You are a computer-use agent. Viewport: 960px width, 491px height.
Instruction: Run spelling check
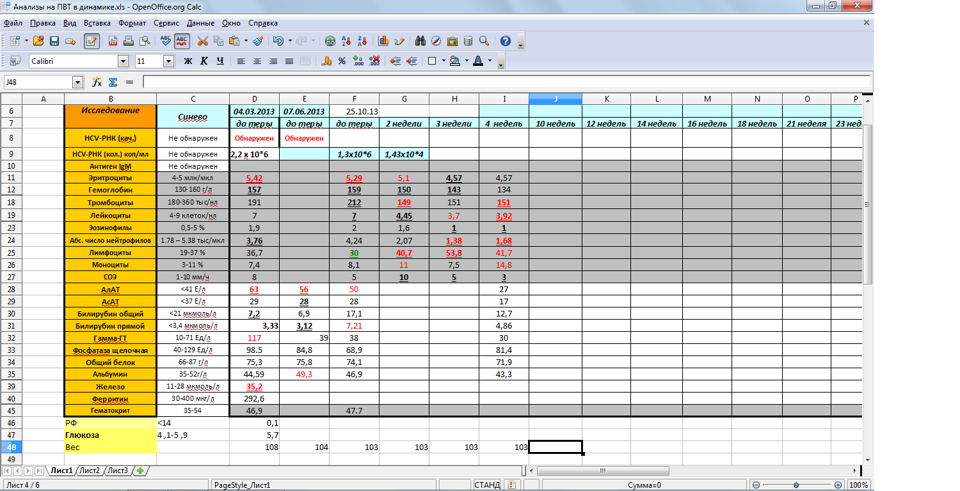coord(165,41)
